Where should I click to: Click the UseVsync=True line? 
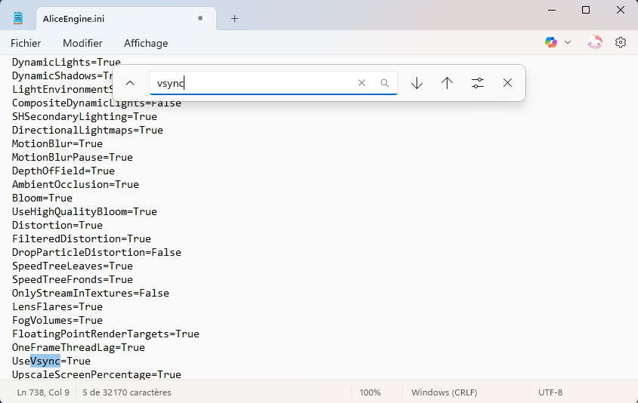tap(51, 361)
